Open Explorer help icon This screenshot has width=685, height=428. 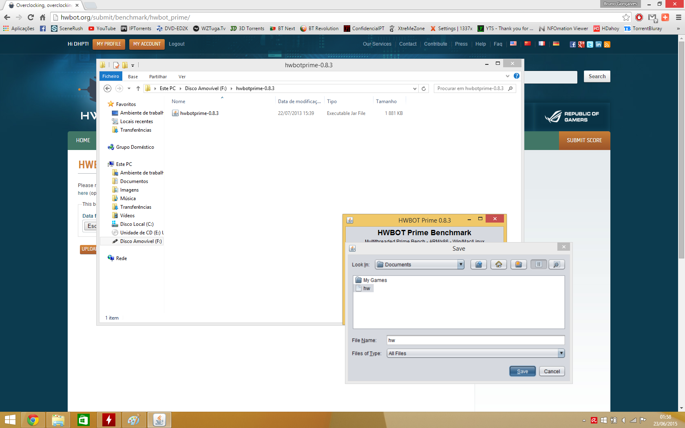517,76
